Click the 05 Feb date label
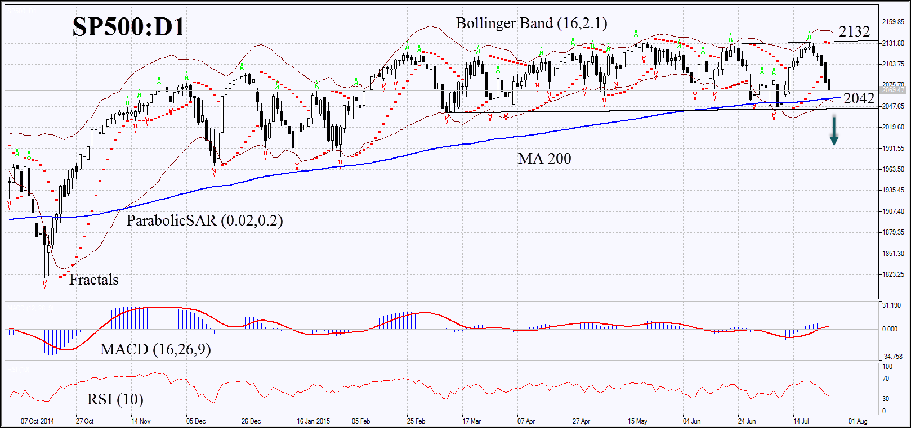911x428 pixels. (x=361, y=421)
